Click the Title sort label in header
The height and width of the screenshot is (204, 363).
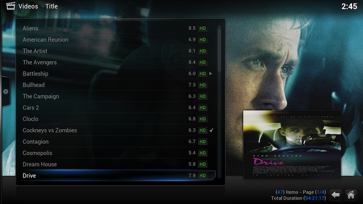pos(51,6)
